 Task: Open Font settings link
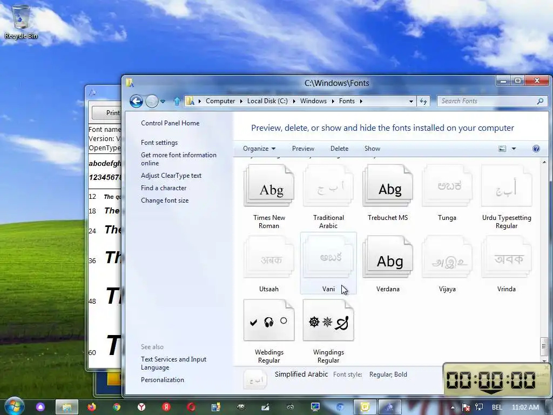point(159,143)
